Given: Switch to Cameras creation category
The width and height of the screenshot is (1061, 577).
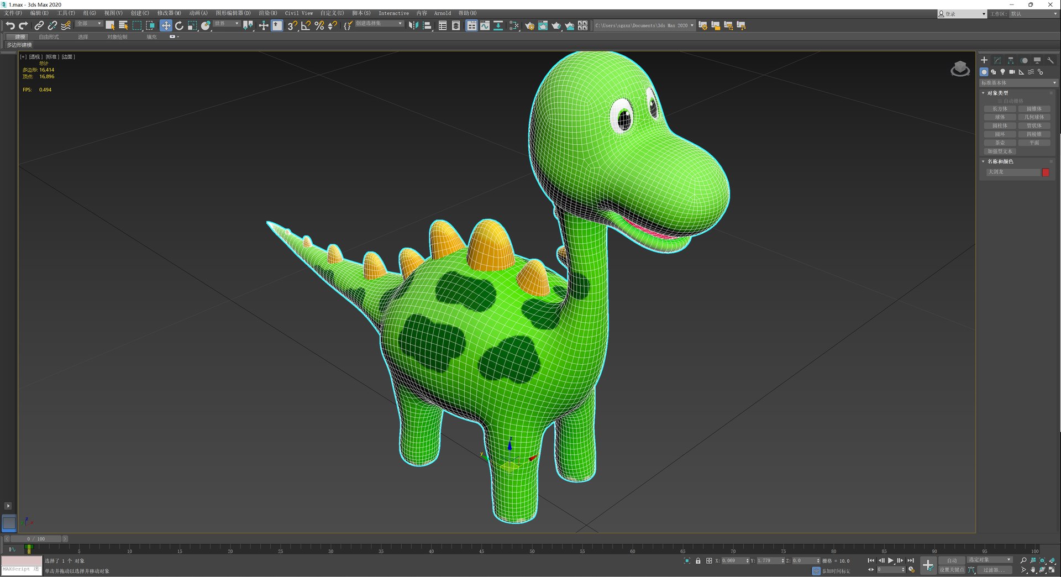Looking at the screenshot, I should point(1012,72).
